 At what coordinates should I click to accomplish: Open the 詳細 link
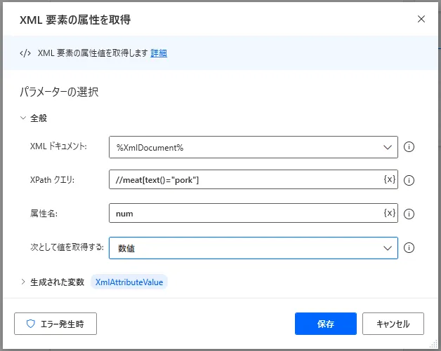(x=159, y=53)
